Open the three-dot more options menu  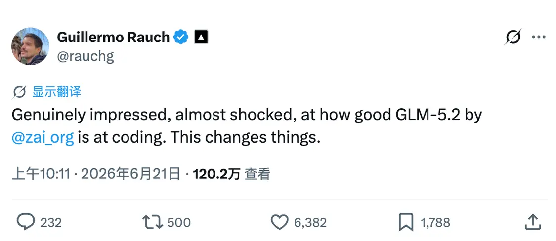click(539, 37)
